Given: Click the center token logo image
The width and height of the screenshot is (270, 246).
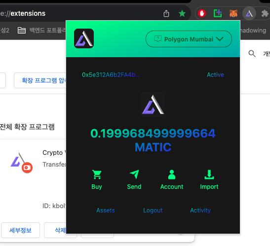Looking at the screenshot, I should tap(153, 105).
